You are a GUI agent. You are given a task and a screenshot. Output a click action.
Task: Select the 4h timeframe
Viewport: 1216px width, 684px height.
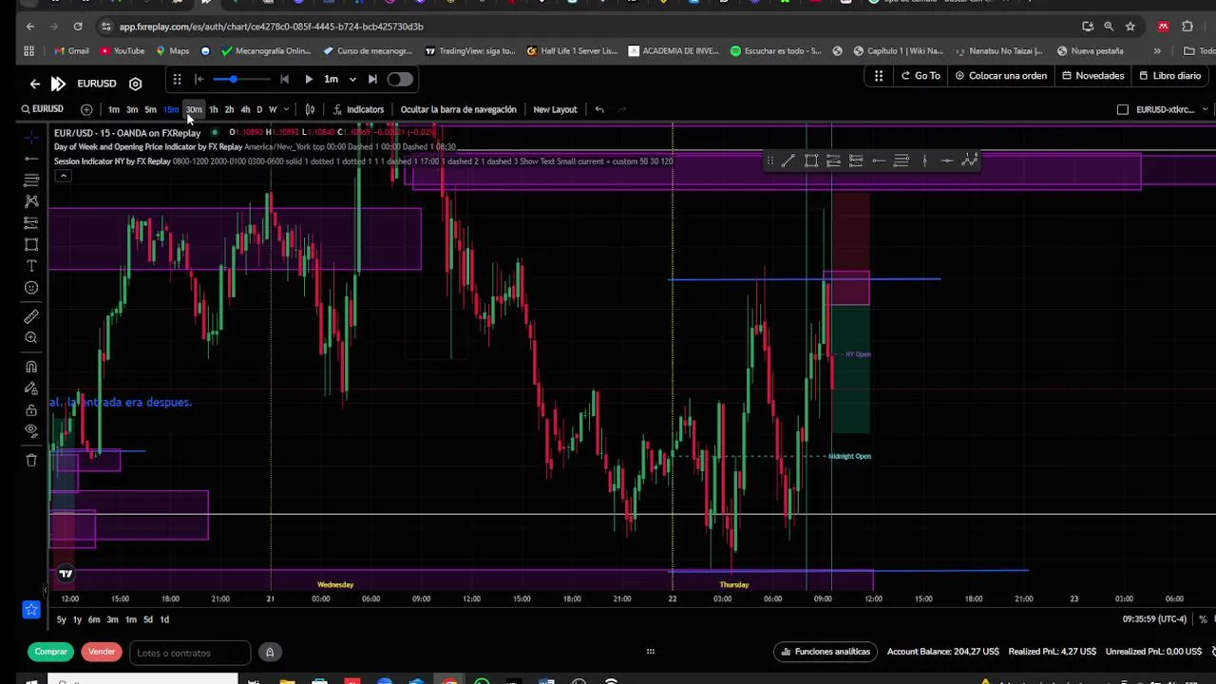coord(245,109)
